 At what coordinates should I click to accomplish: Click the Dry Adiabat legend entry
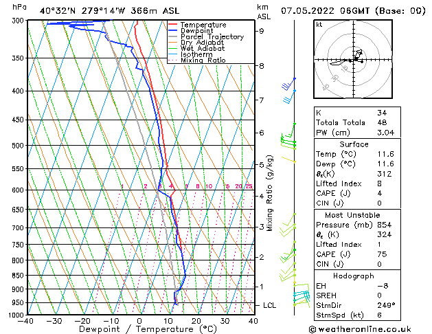point(202,43)
